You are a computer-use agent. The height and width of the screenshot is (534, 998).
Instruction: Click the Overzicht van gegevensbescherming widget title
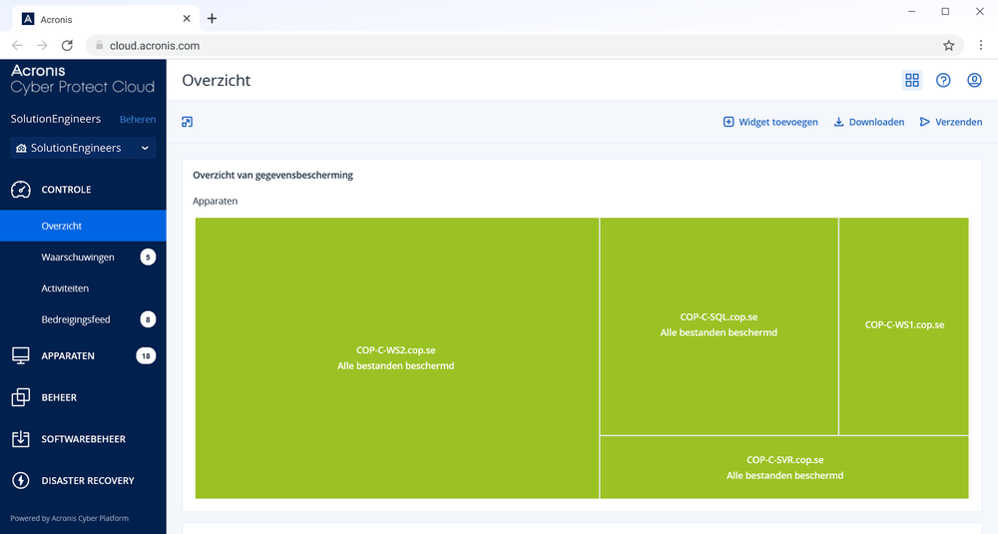tap(273, 175)
